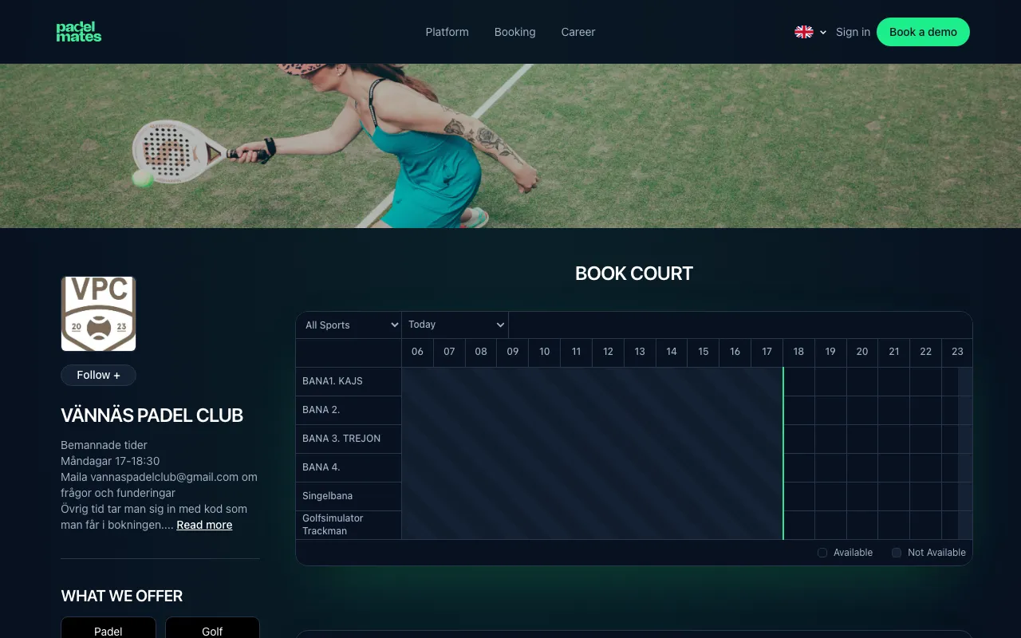Click the BANA 4. row label
The image size is (1021, 638).
pyautogui.click(x=349, y=467)
